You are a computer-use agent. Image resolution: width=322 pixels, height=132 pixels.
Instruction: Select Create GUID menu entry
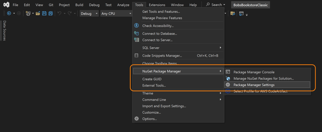tap(178, 79)
